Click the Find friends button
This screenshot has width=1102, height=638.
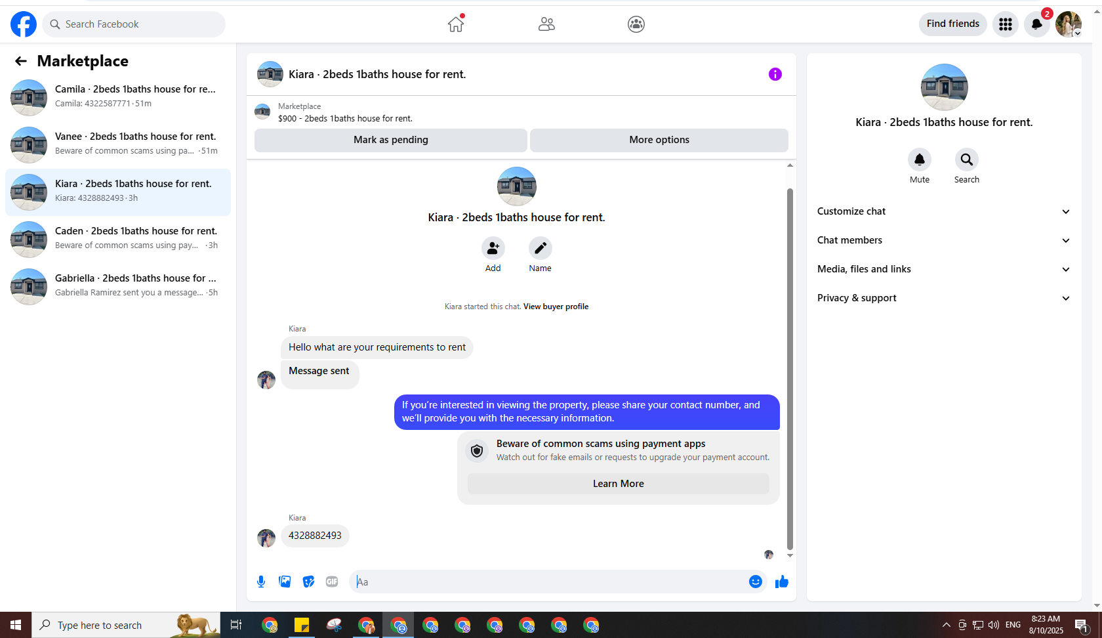point(953,24)
